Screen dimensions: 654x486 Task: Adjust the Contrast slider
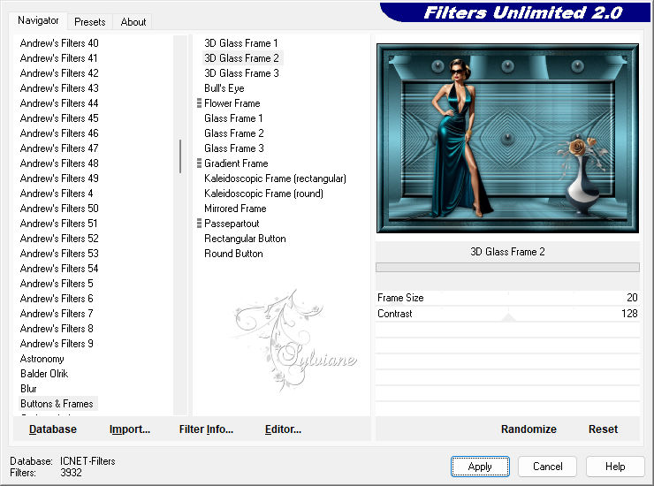coord(507,314)
